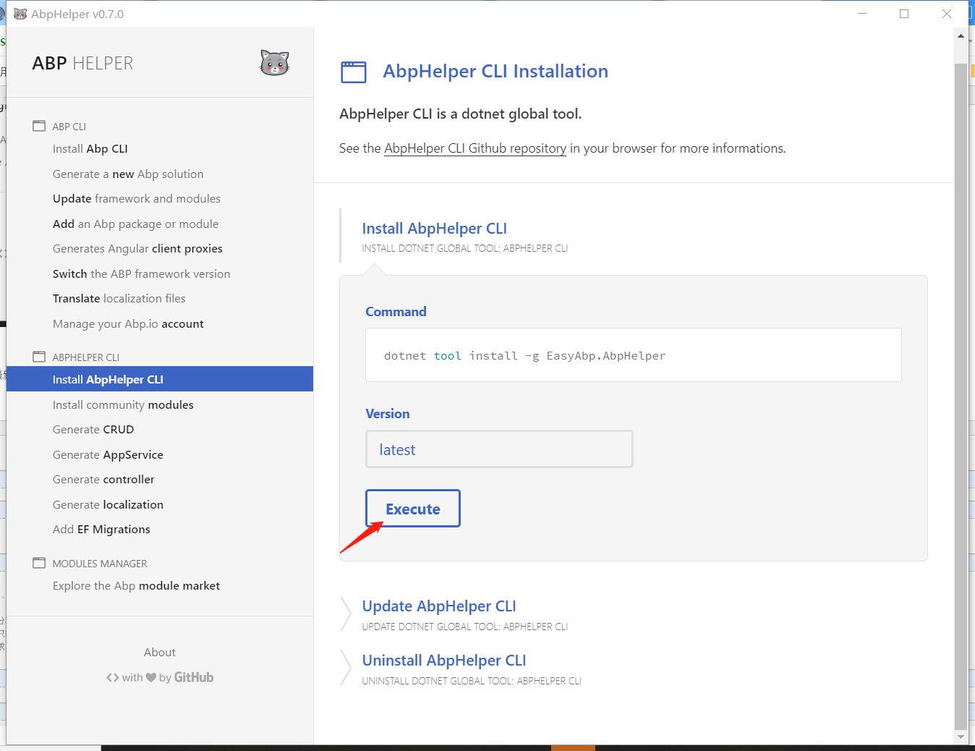Click the scrollbar down arrow
This screenshot has width=975, height=751.
tap(961, 737)
